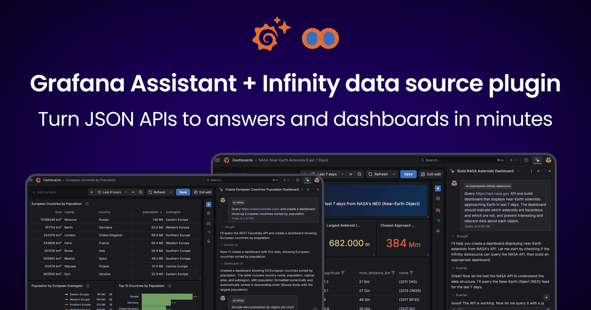591x310 pixels.
Task: Shift time range forward in European Countries dashboard
Action: pos(133,192)
